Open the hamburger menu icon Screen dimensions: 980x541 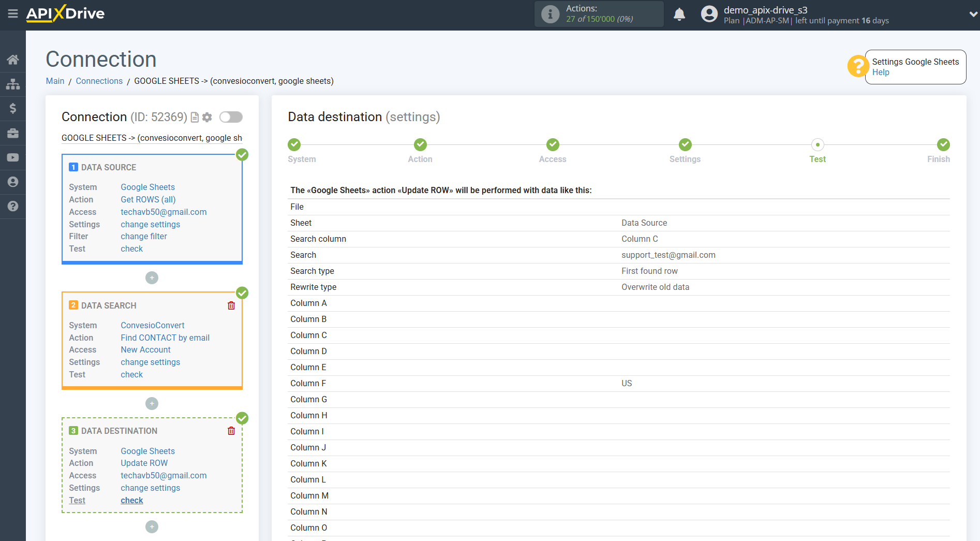[13, 14]
